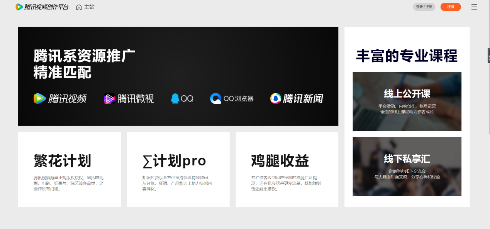Open the hamburger menu icon
490x229 pixels.
click(x=474, y=7)
